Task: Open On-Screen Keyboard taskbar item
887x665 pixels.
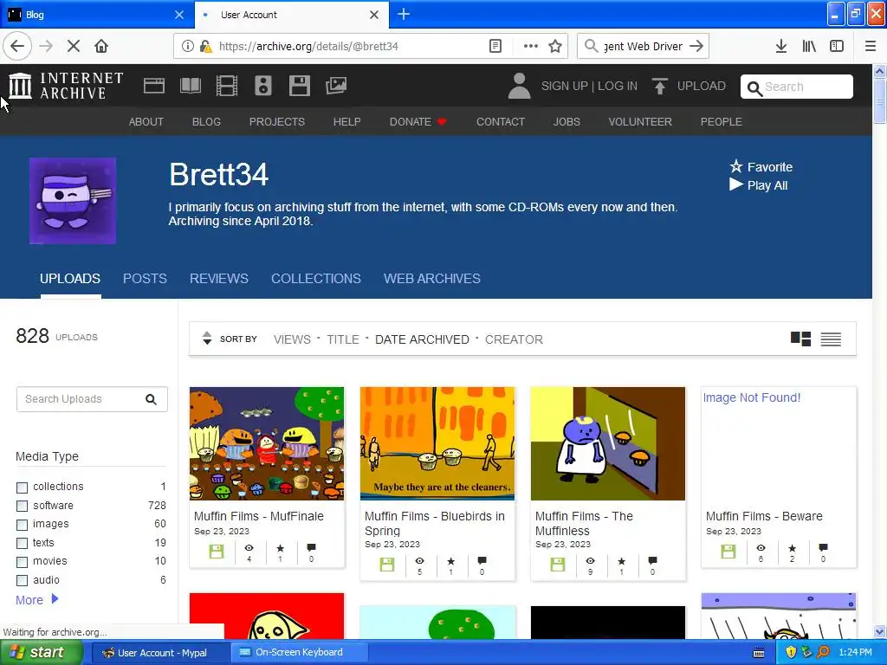Action: (x=299, y=652)
